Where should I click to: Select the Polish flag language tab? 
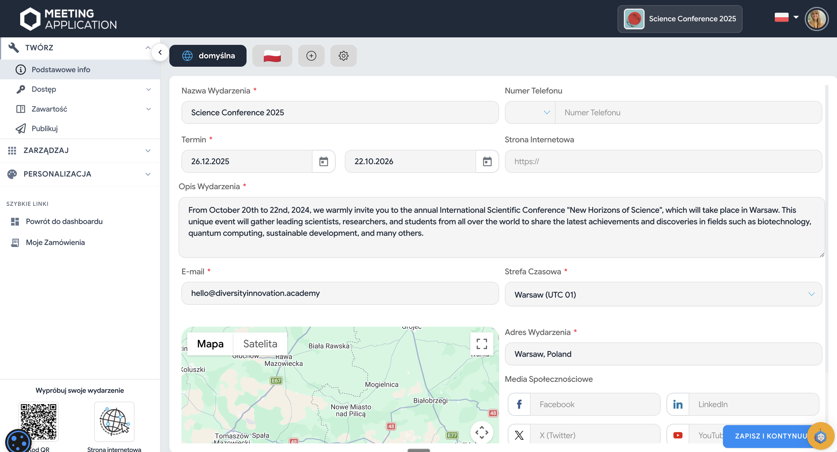[272, 56]
